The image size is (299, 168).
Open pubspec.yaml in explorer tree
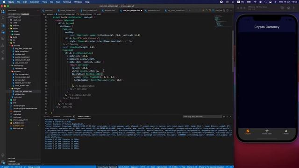[x=18, y=126]
